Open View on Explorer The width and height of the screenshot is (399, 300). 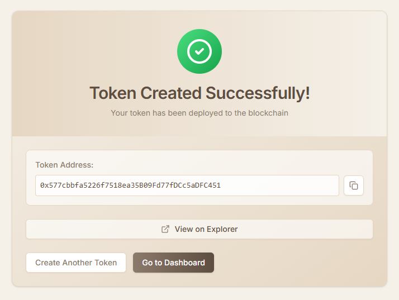point(199,229)
